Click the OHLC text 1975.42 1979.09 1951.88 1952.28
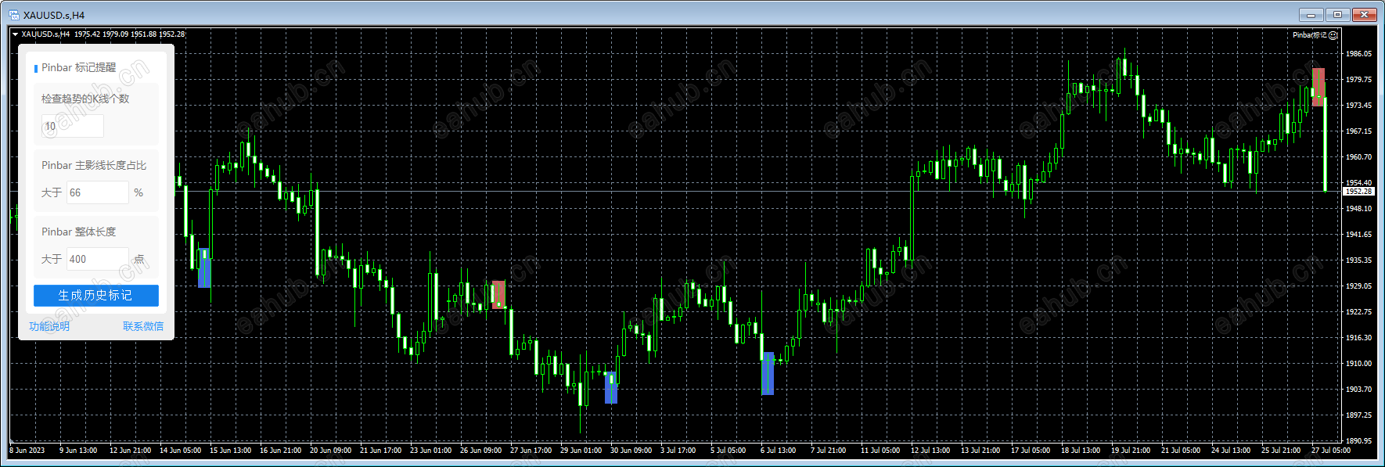The height and width of the screenshot is (467, 1385). (x=129, y=34)
